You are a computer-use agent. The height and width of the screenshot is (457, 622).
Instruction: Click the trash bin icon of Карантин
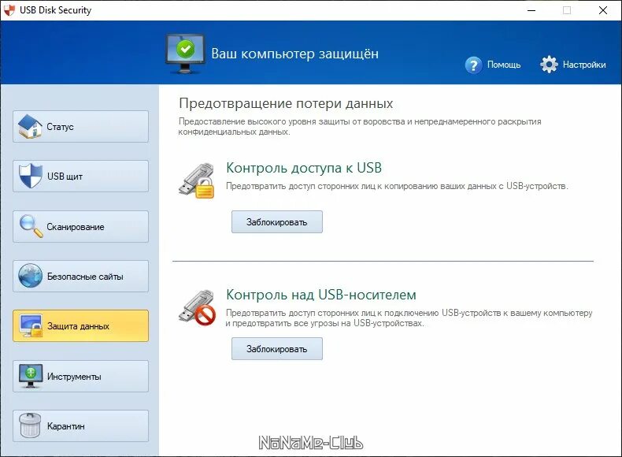click(x=30, y=425)
